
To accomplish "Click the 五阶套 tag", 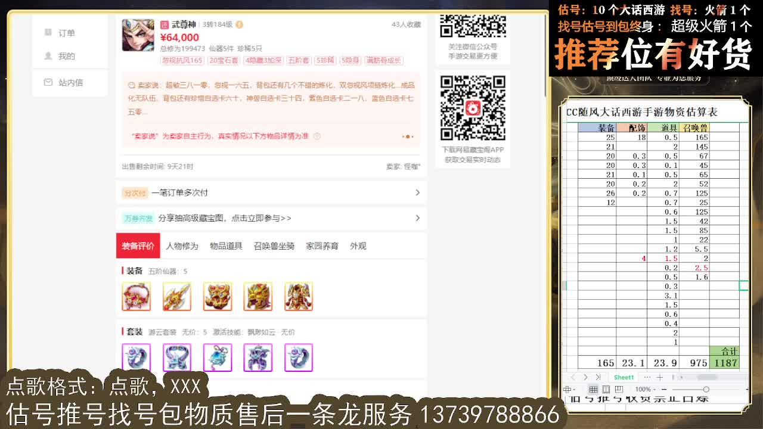I will (x=299, y=60).
